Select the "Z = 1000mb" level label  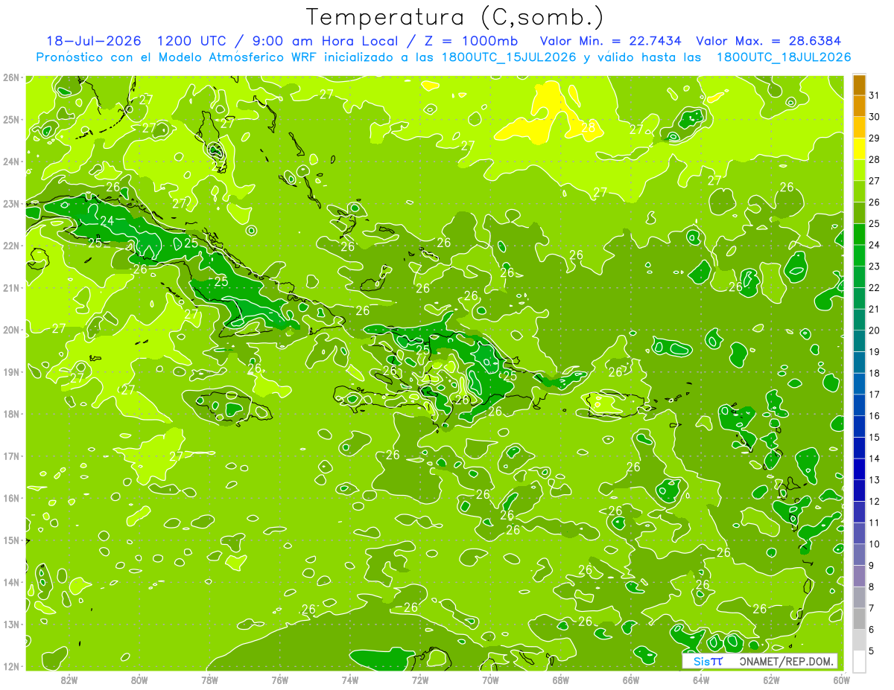471,41
